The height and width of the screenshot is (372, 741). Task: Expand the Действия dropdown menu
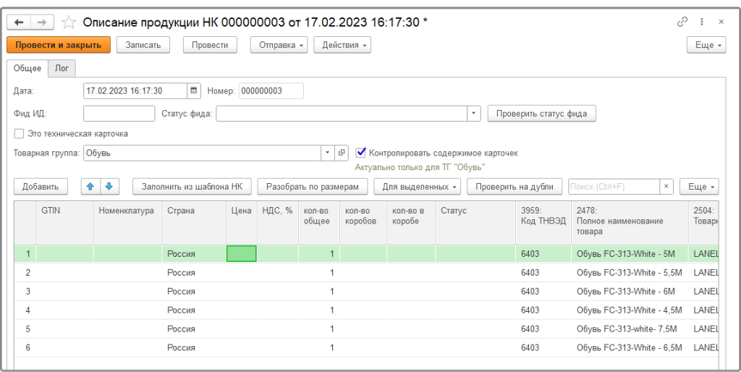tap(342, 45)
